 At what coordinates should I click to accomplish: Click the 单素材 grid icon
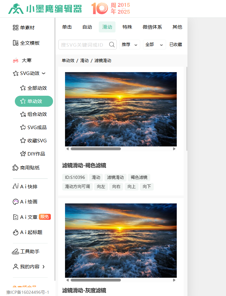point(15,28)
